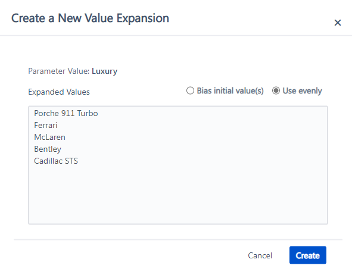Click the word Turbo in the text area
This screenshot has height=278, width=352.
point(88,113)
